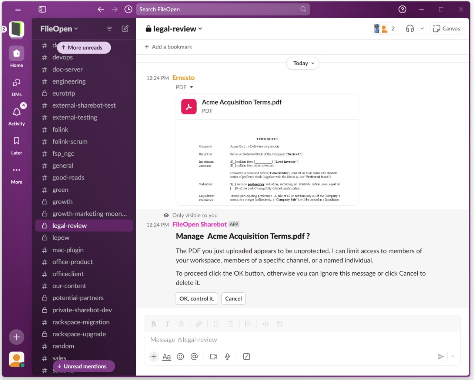Insert an ordered list
This screenshot has height=380, width=474.
tap(217, 324)
